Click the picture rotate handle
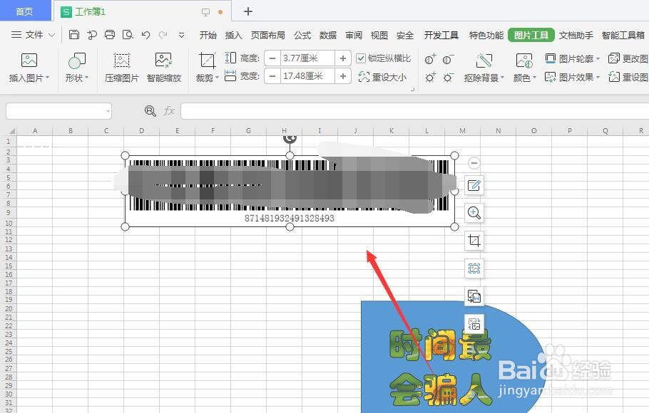Image resolution: width=649 pixels, height=413 pixels. tap(290, 138)
